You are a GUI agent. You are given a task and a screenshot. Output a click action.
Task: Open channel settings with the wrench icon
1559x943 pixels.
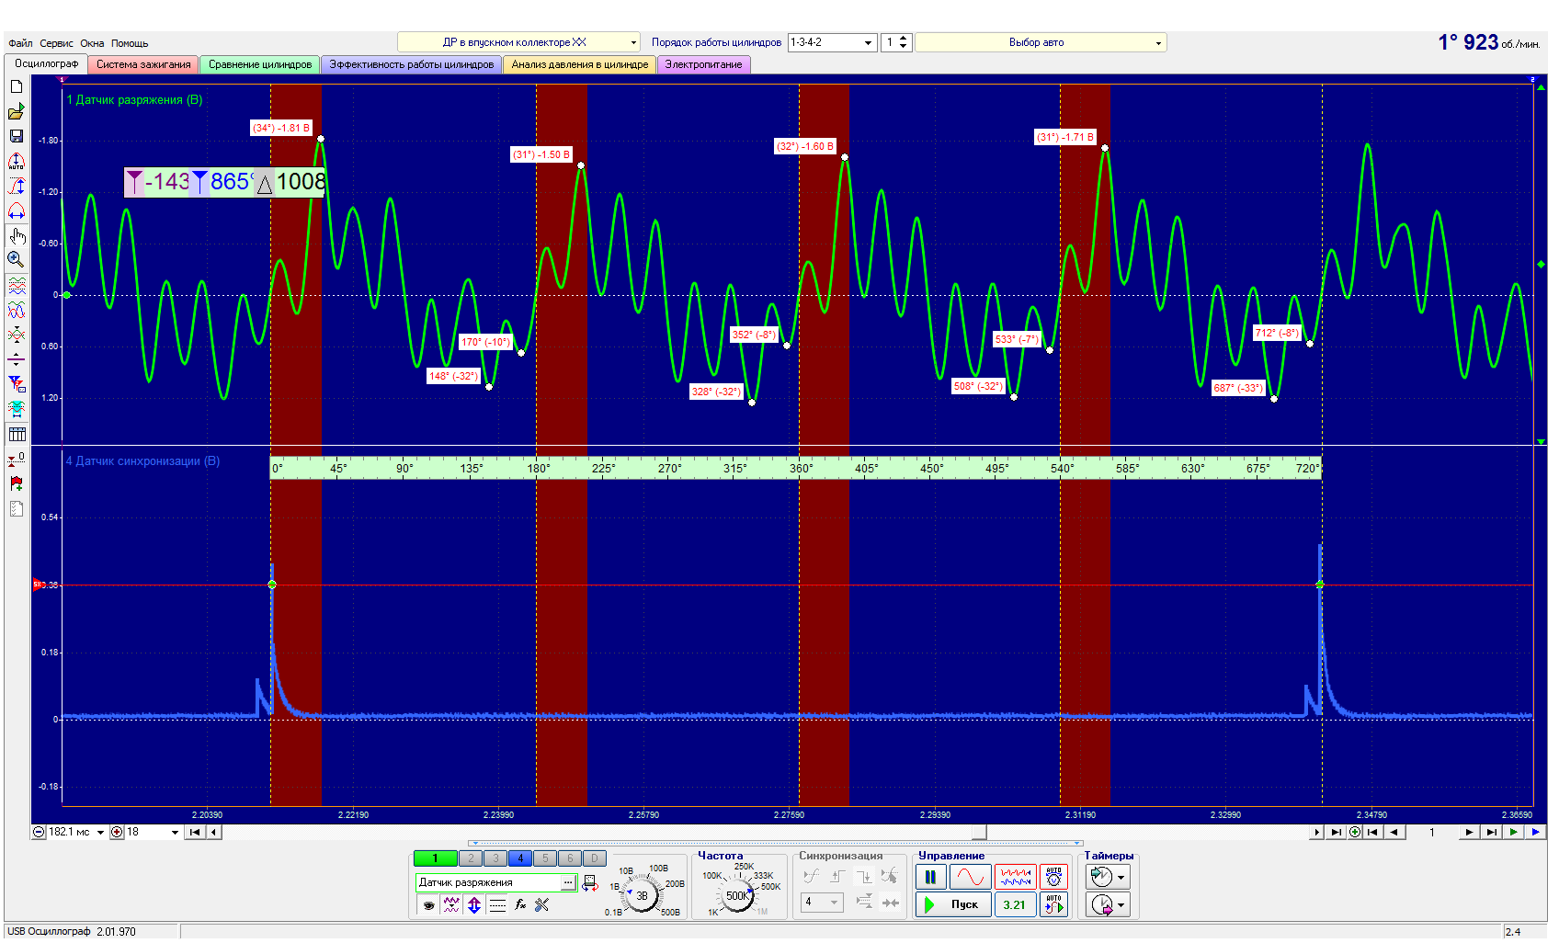(542, 905)
